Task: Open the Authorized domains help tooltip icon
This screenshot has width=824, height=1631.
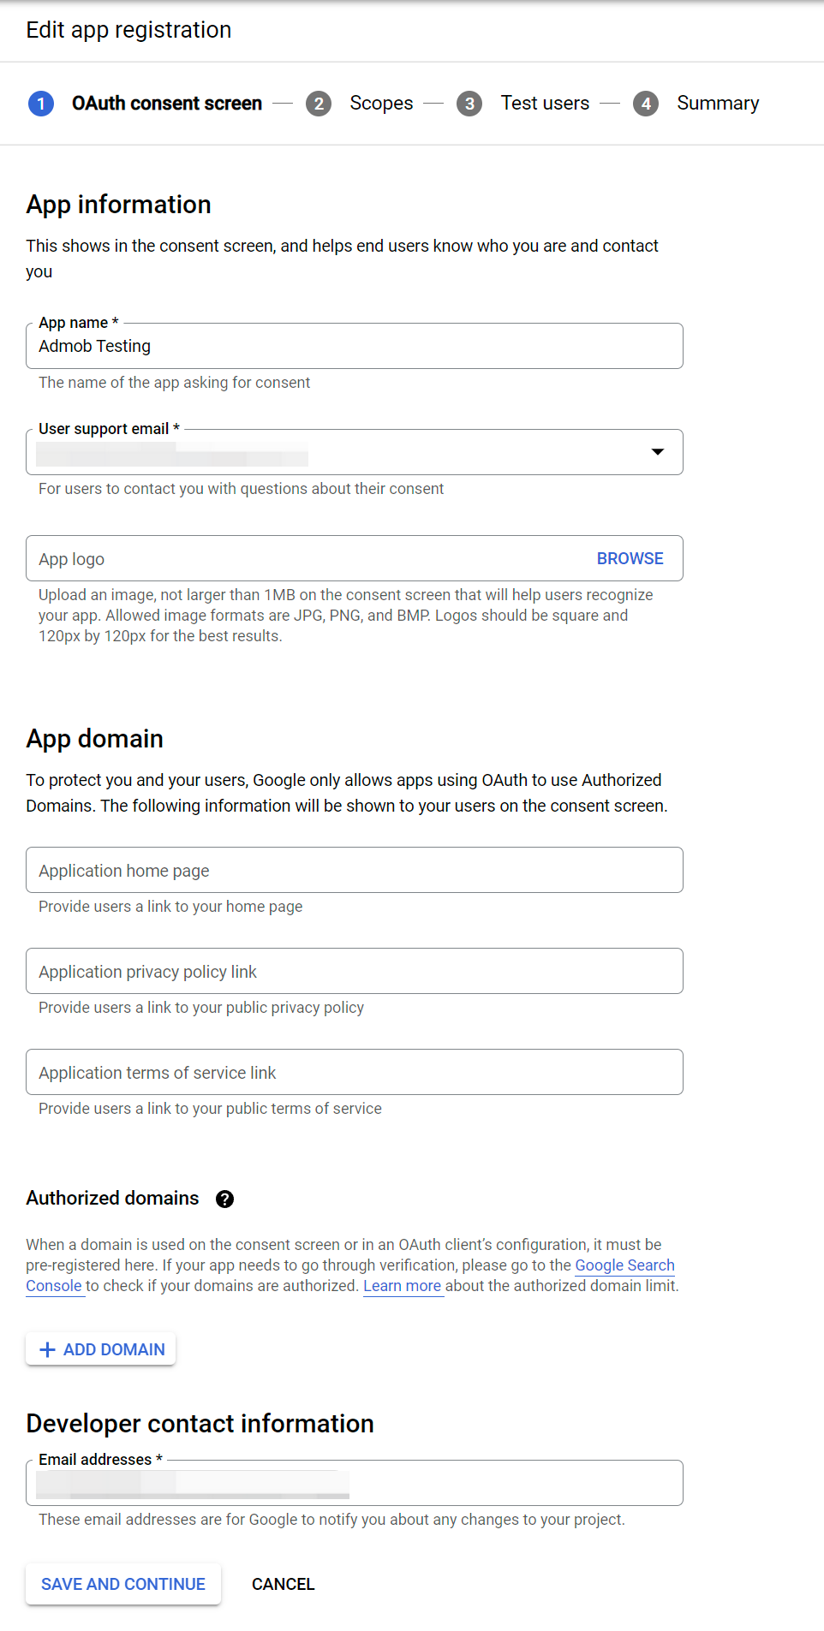Action: coord(224,1199)
